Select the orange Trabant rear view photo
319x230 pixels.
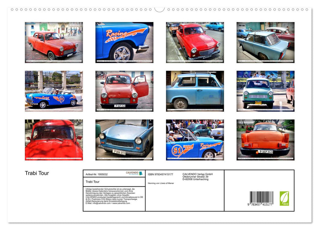pos(265,140)
